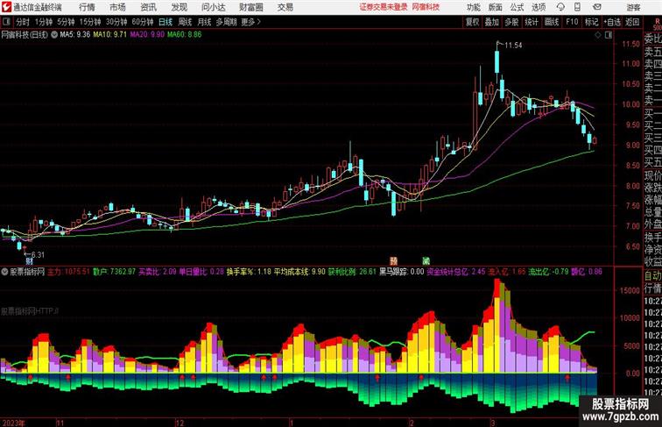
Task: Expand the 更多 periods list
Action: tap(250, 22)
